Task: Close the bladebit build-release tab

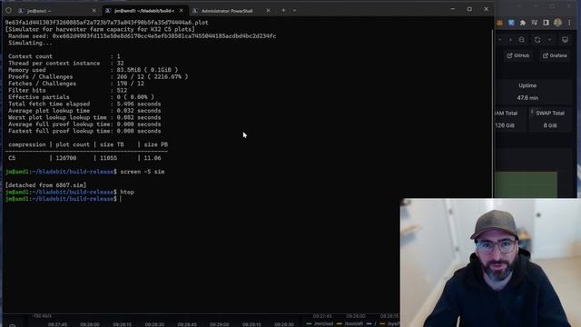Action: [182, 11]
